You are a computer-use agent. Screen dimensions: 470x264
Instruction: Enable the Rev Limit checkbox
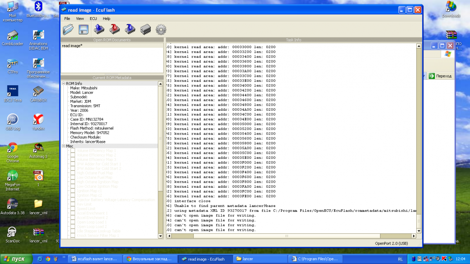73,204
